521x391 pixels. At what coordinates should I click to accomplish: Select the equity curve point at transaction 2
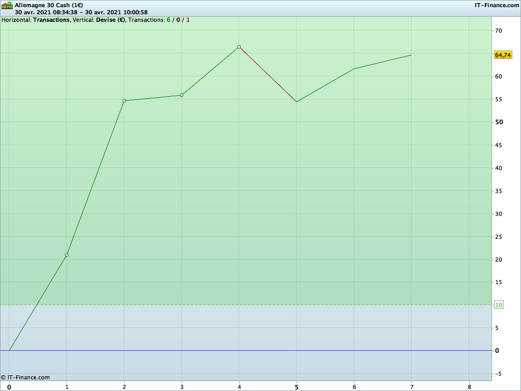coord(124,101)
